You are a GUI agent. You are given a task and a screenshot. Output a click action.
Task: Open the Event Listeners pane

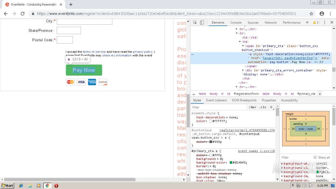coord(216,100)
